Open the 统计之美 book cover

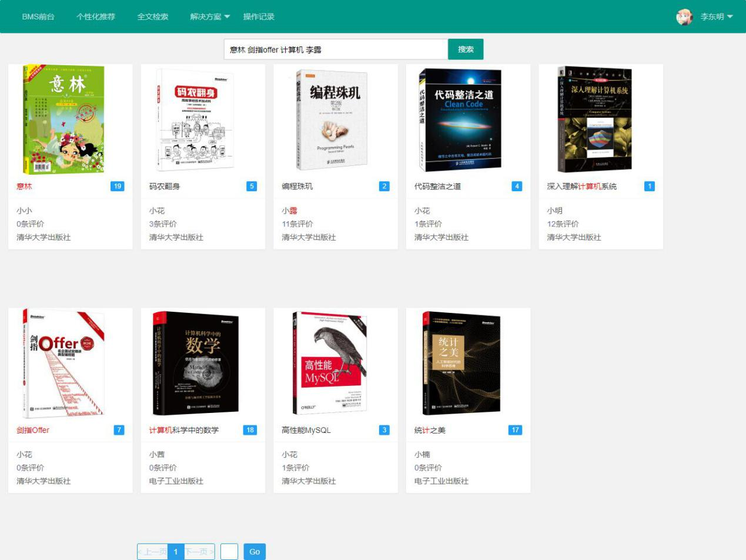click(x=461, y=364)
